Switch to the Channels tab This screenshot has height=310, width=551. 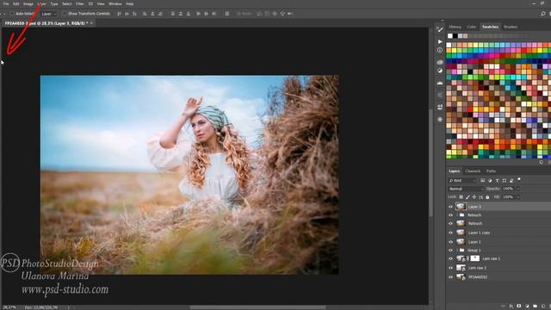pyautogui.click(x=473, y=171)
